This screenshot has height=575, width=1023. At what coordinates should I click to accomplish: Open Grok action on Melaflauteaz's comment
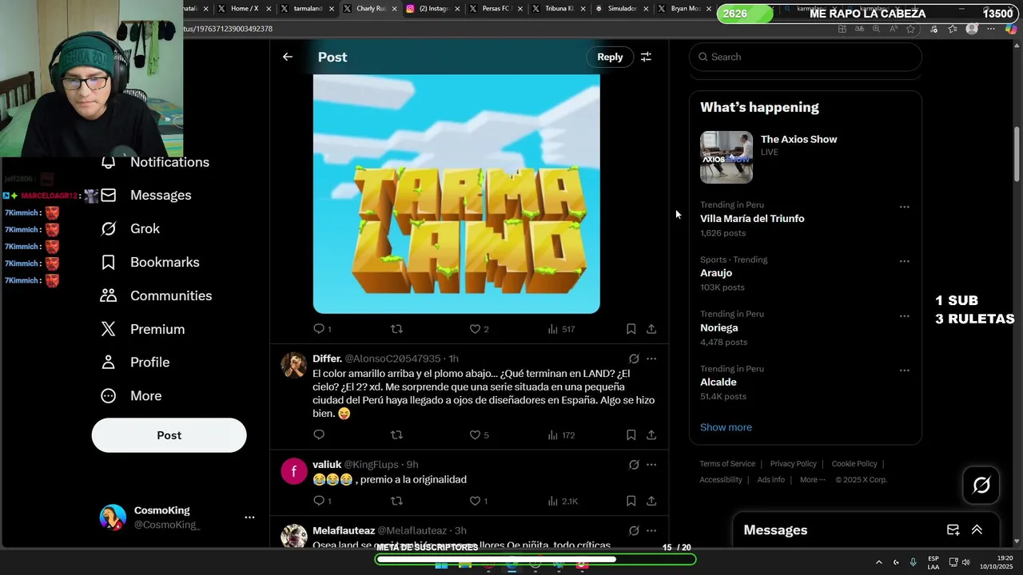[x=634, y=531]
